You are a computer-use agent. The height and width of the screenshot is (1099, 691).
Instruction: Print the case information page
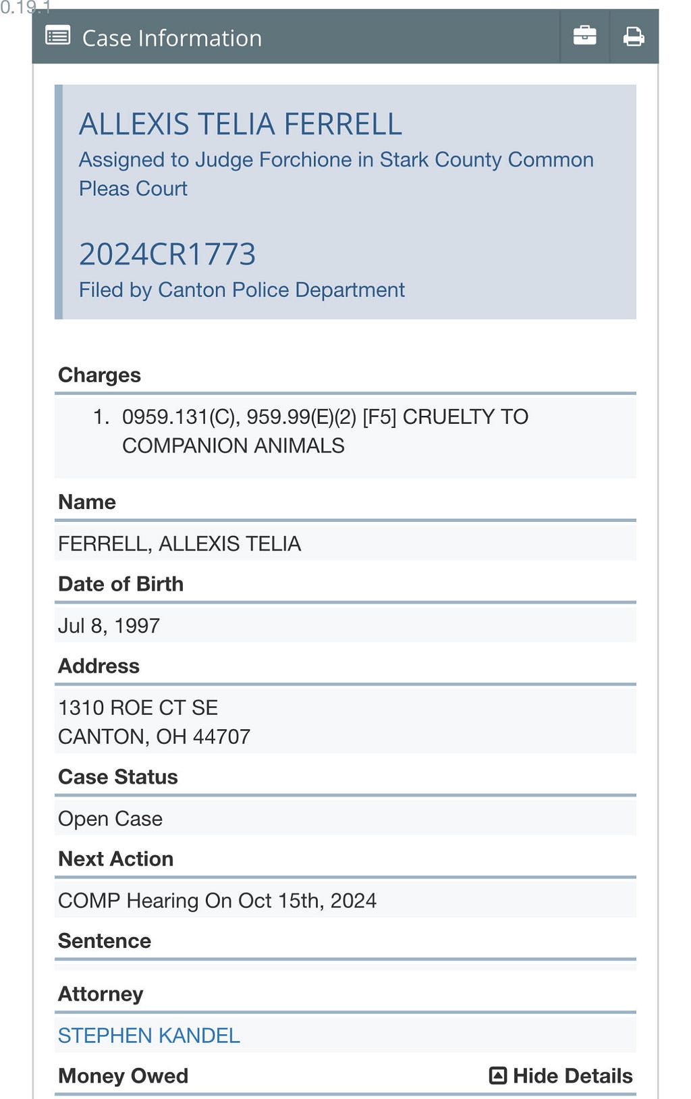(634, 36)
